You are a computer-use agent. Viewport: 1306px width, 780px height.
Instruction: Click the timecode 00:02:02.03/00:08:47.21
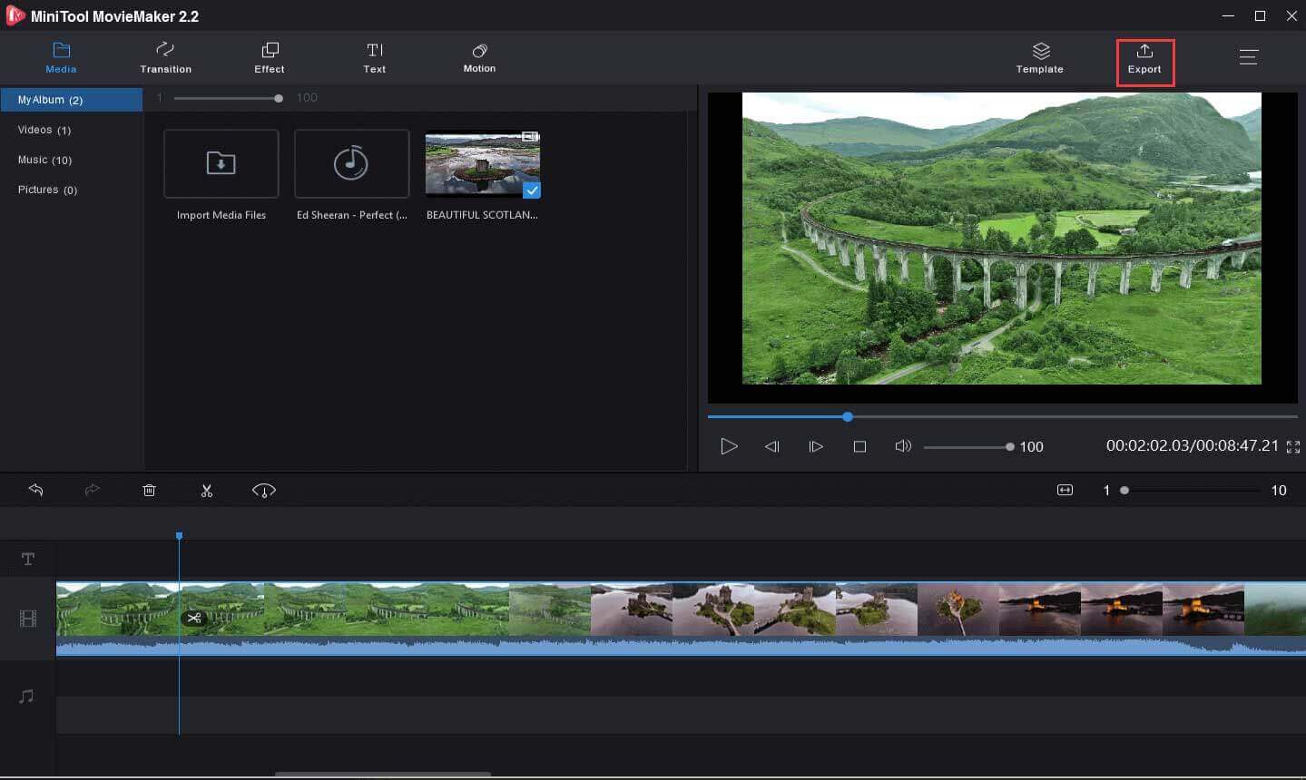(1192, 445)
